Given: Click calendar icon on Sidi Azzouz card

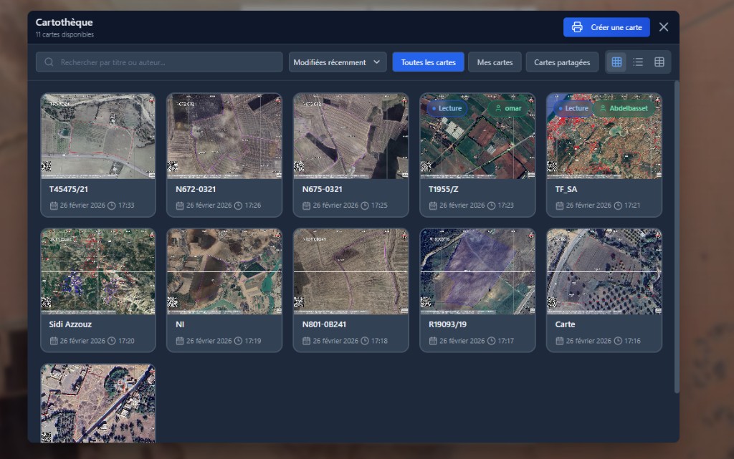Looking at the screenshot, I should [x=54, y=341].
